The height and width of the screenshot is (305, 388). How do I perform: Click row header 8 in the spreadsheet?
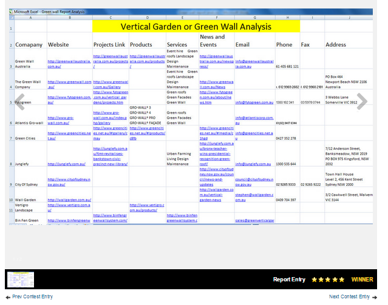(x=12, y=153)
